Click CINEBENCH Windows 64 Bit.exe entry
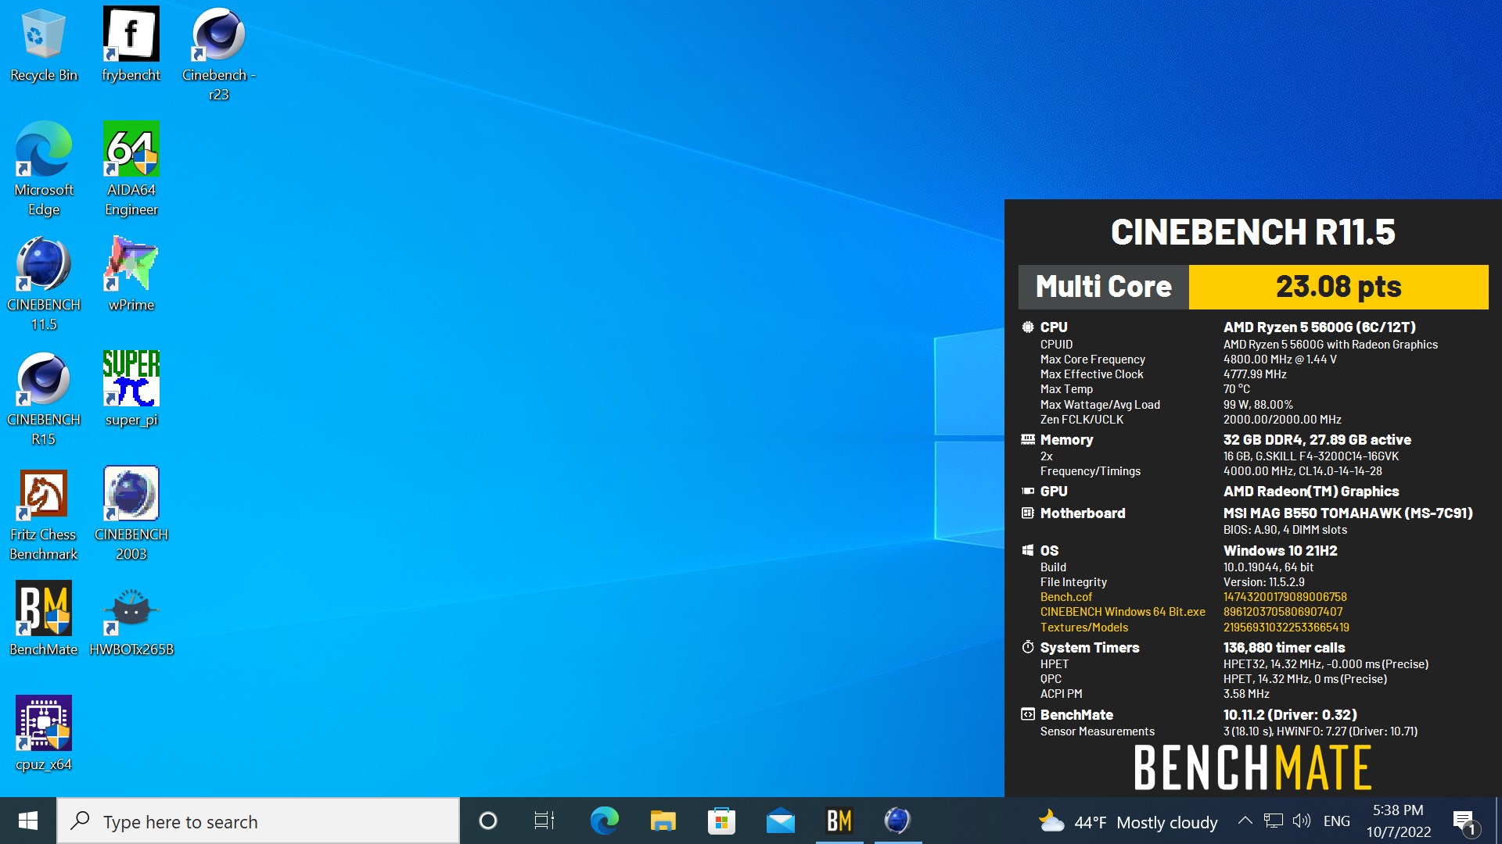 [1123, 612]
